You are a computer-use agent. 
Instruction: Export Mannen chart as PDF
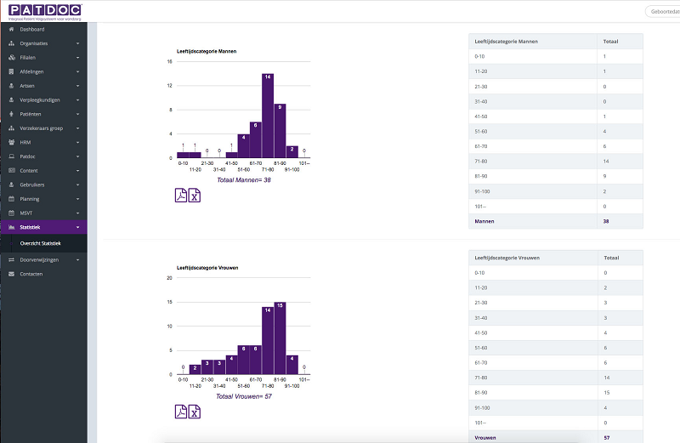[181, 196]
